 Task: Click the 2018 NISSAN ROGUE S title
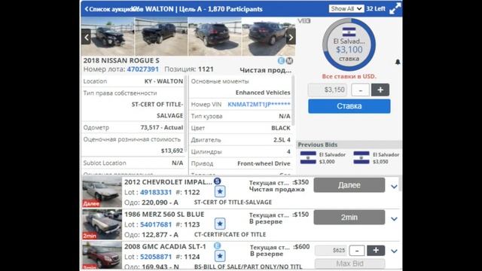(x=121, y=60)
